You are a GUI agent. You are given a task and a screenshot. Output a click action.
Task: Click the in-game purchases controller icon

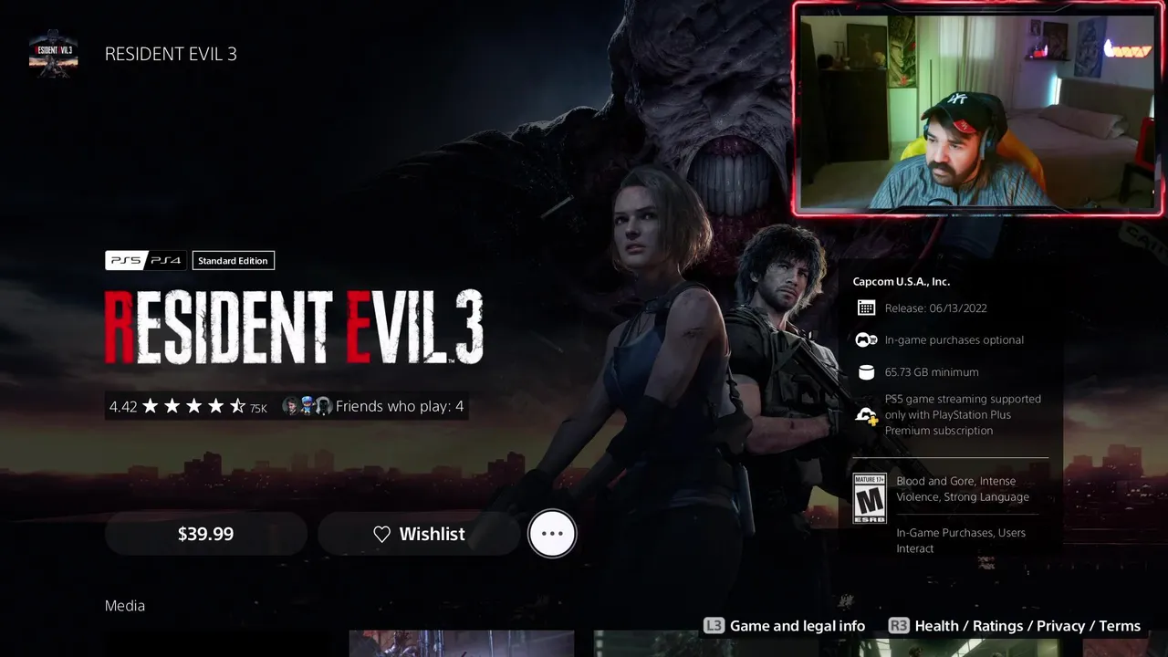866,340
